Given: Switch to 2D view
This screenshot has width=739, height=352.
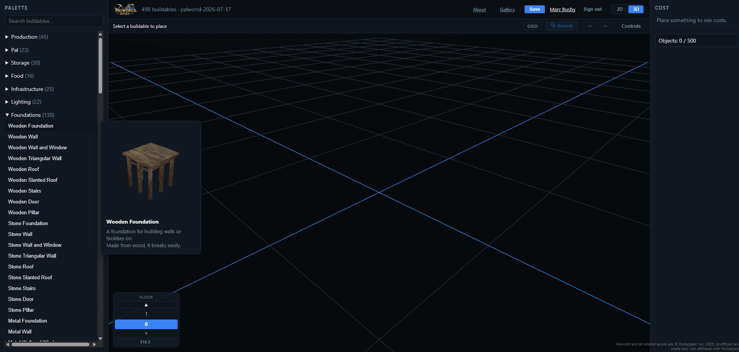Looking at the screenshot, I should [x=620, y=9].
